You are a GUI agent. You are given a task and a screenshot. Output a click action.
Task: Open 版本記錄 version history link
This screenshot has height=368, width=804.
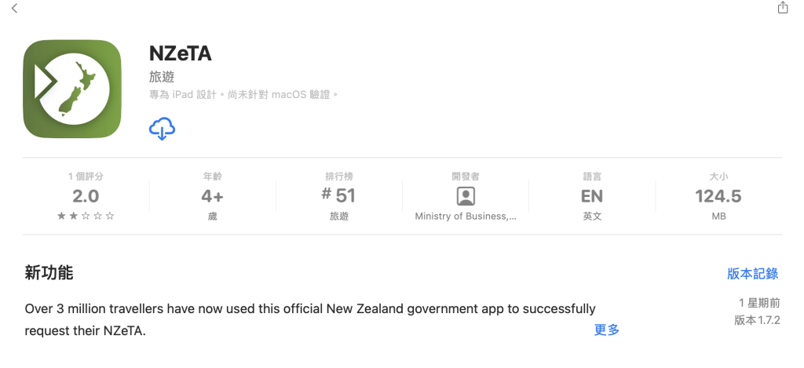click(x=753, y=274)
